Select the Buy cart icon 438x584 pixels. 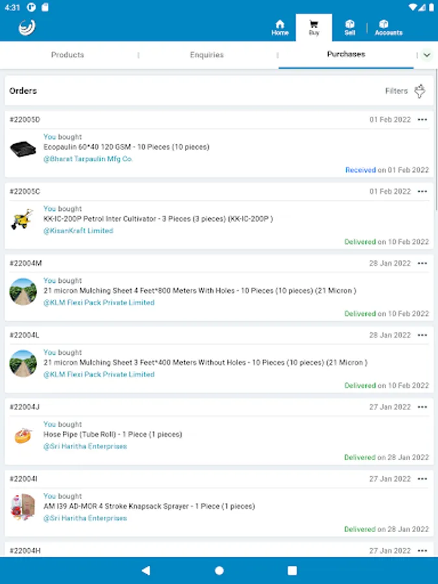point(314,28)
